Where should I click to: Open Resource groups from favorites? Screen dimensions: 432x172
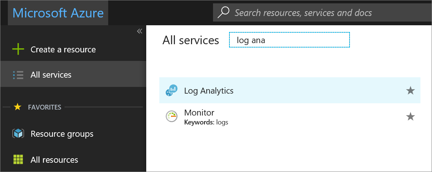point(62,134)
